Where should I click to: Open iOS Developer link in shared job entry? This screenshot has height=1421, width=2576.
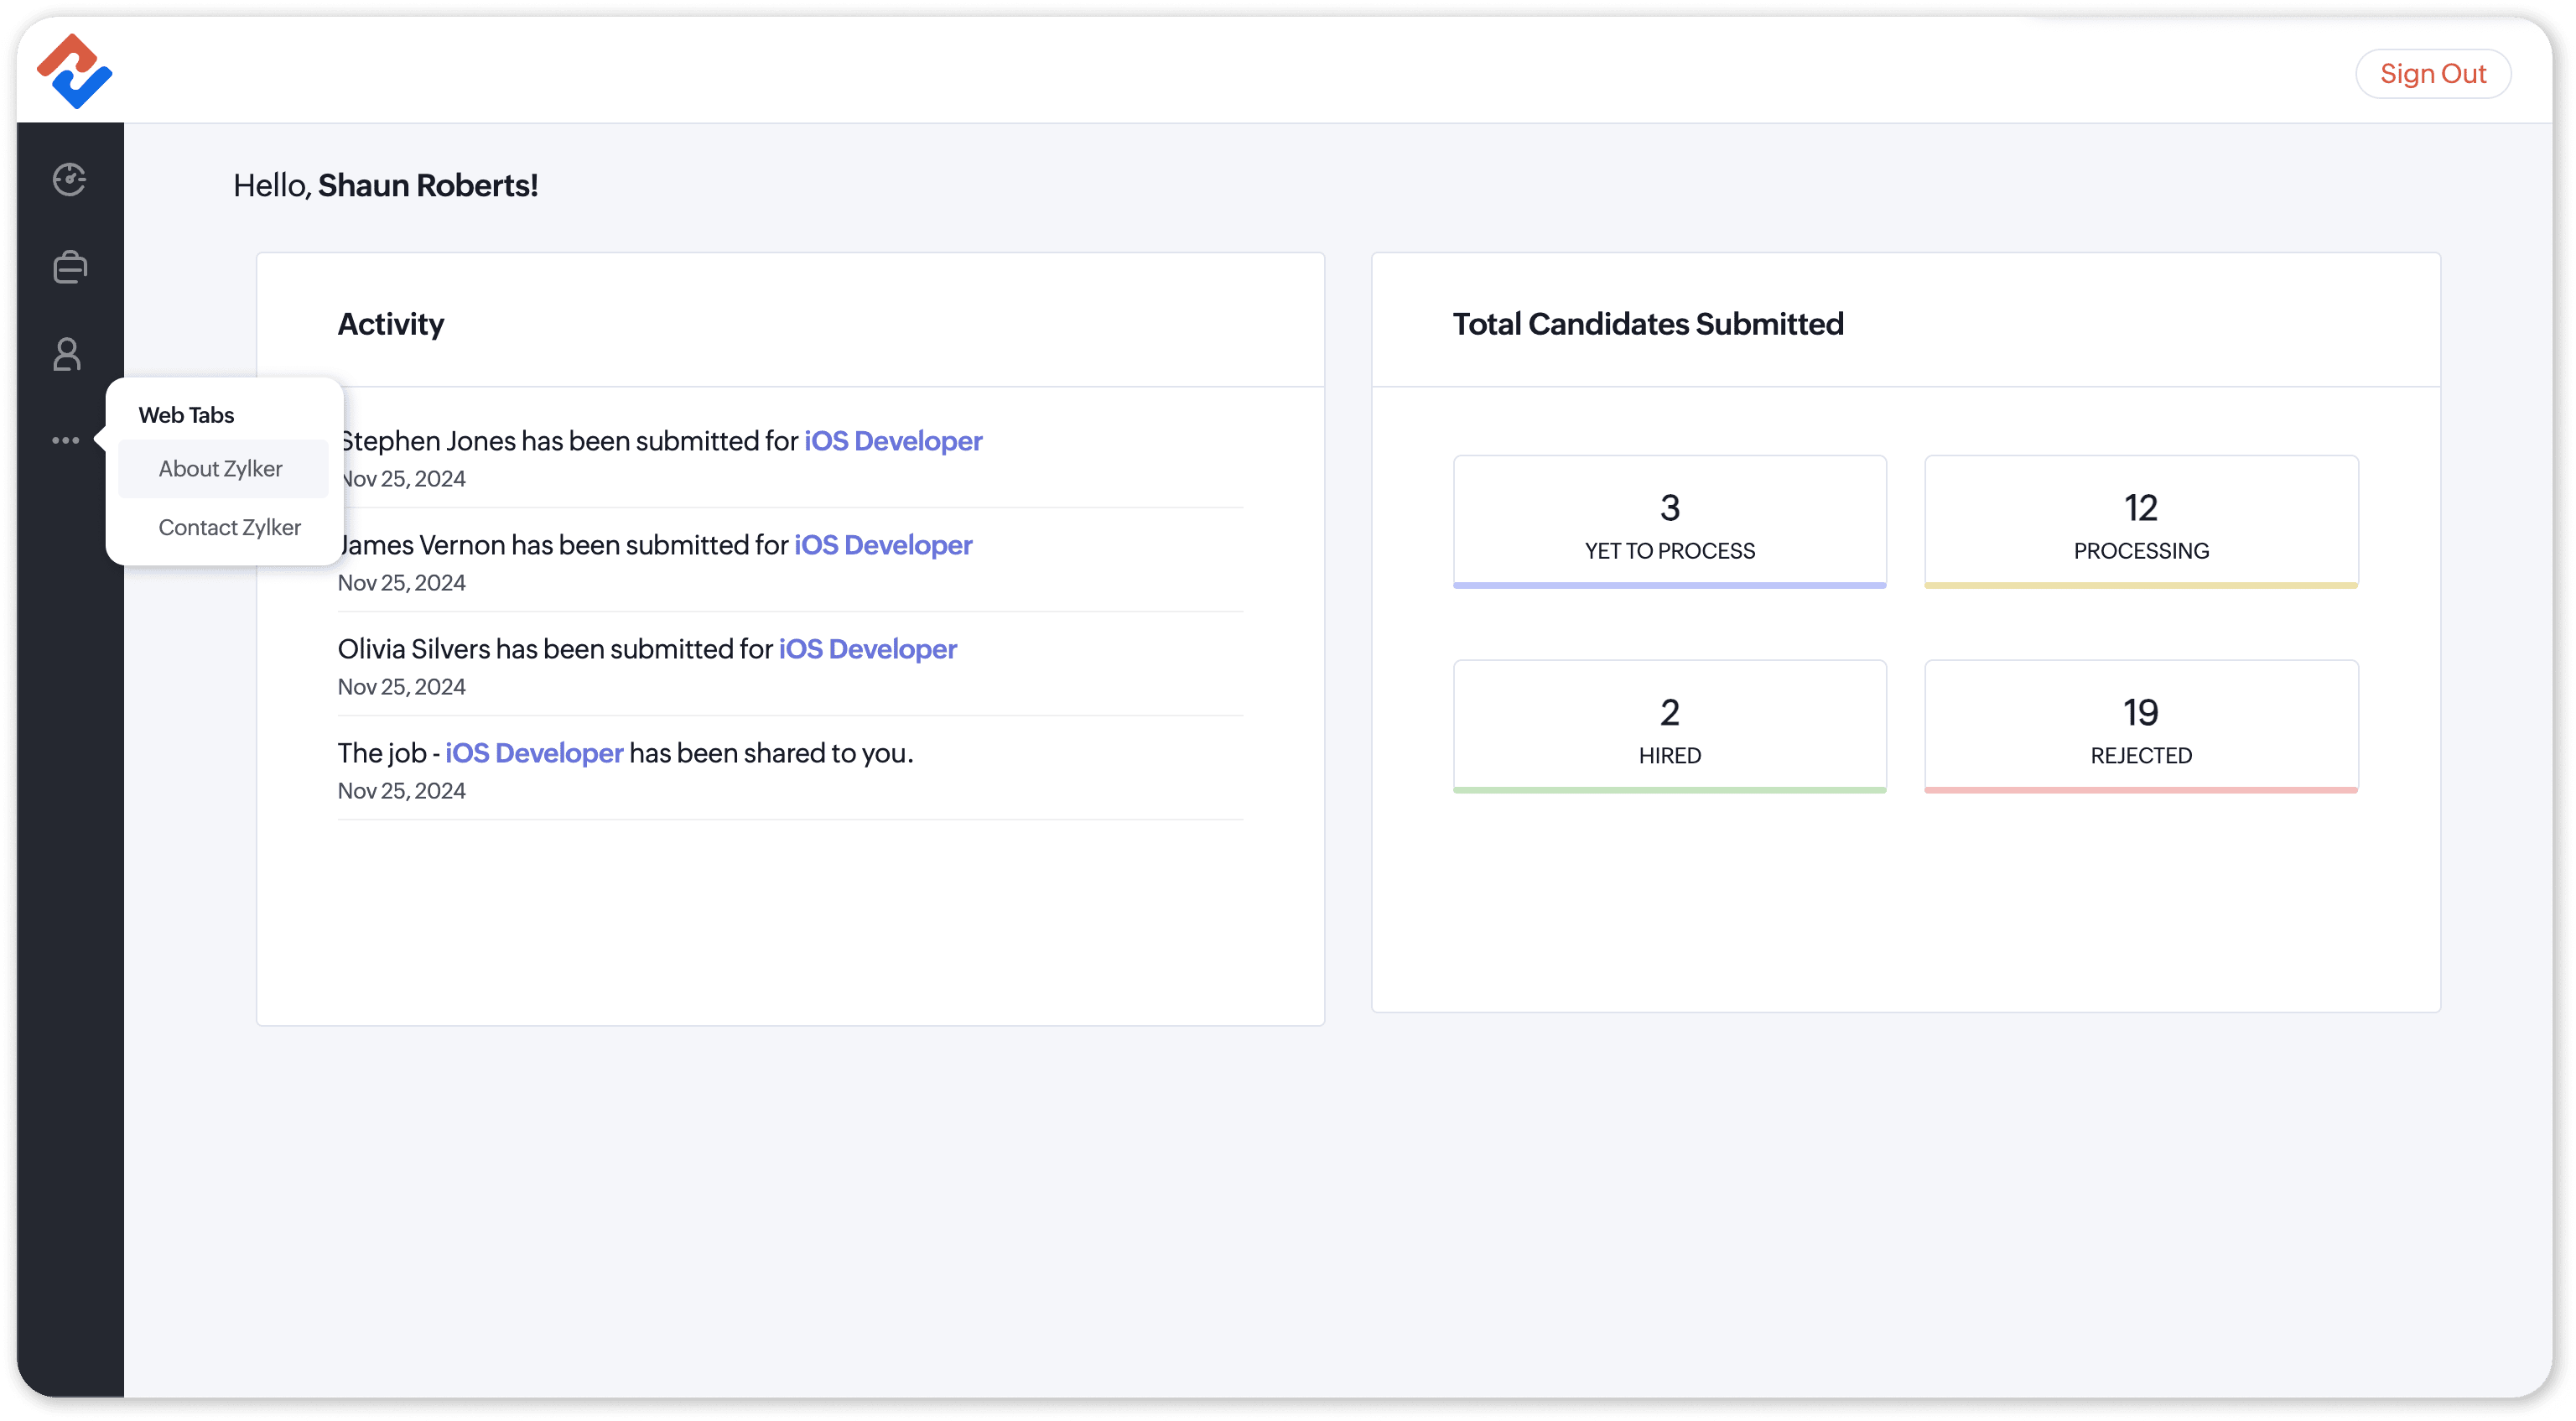(x=534, y=753)
